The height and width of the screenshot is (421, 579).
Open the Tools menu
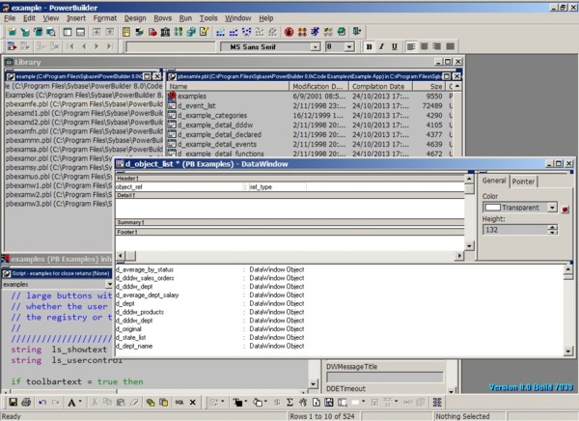click(x=208, y=18)
